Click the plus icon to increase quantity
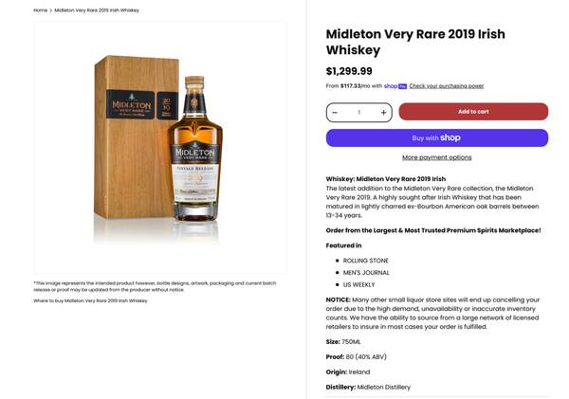569x399 pixels. click(383, 112)
